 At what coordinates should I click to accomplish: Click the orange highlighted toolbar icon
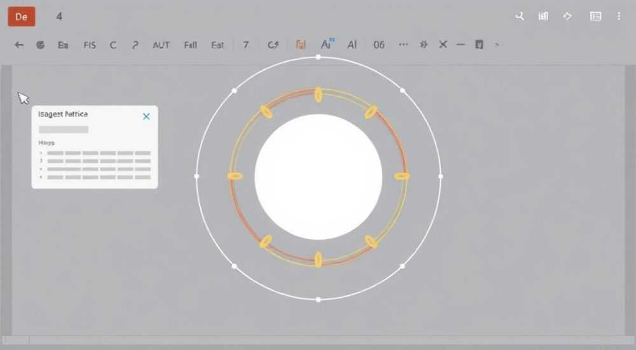point(301,45)
